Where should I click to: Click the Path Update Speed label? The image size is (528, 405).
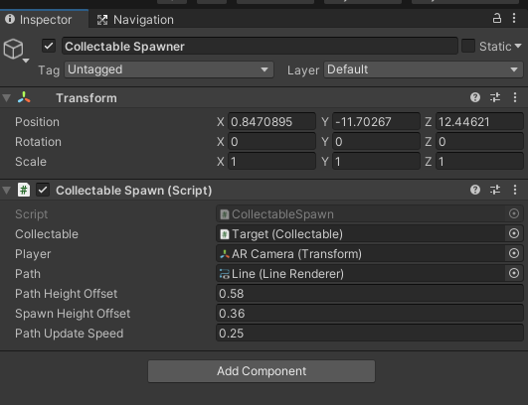[69, 334]
